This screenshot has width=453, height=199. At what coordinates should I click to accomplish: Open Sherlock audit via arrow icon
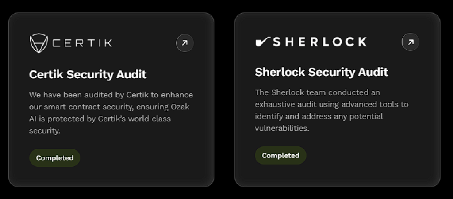click(411, 42)
